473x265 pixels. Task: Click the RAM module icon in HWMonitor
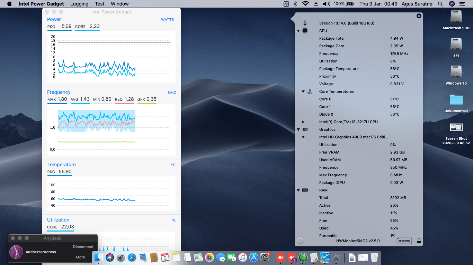[x=305, y=190]
